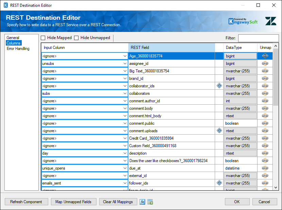Unmap the due_at field
Viewport: 282px width, 210px height.
pyautogui.click(x=265, y=168)
